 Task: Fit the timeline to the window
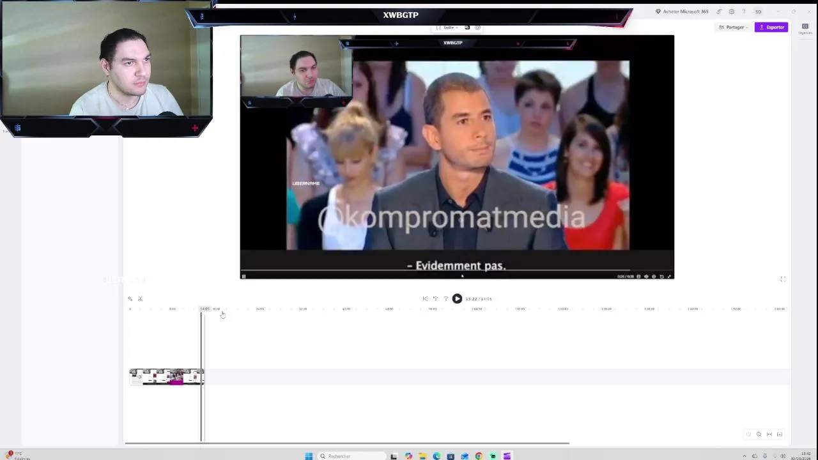(769, 434)
